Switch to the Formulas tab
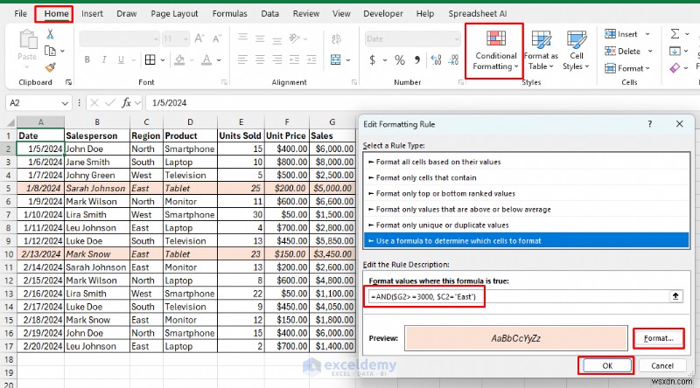The height and width of the screenshot is (388, 700). point(229,14)
